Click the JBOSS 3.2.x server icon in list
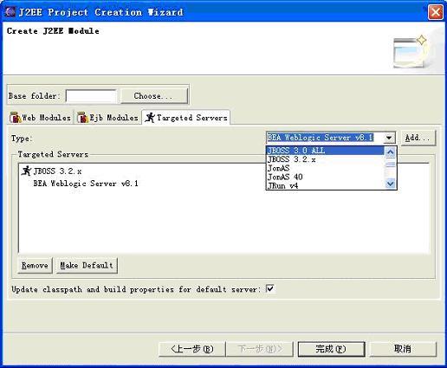This screenshot has width=447, height=368. tap(27, 171)
